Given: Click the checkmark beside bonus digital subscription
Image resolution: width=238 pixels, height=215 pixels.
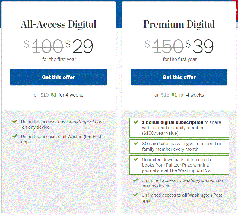Looking at the screenshot, I should (136, 122).
